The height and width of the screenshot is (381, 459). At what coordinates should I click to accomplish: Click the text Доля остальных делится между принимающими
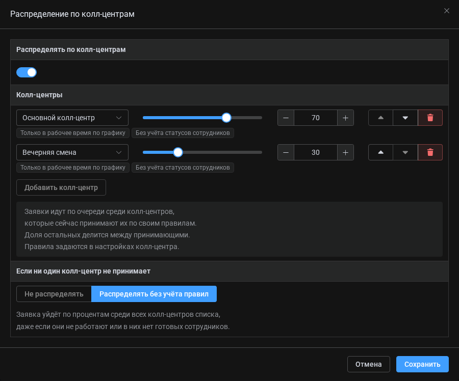coord(107,235)
